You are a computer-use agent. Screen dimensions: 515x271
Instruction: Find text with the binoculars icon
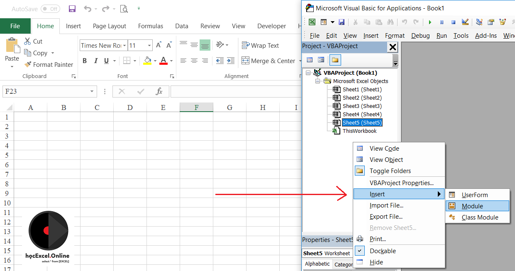point(390,22)
